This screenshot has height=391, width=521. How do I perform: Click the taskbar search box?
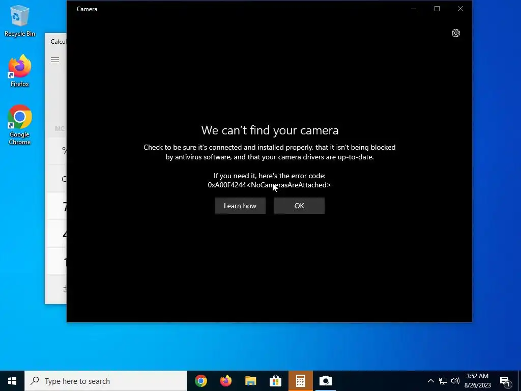pyautogui.click(x=106, y=381)
